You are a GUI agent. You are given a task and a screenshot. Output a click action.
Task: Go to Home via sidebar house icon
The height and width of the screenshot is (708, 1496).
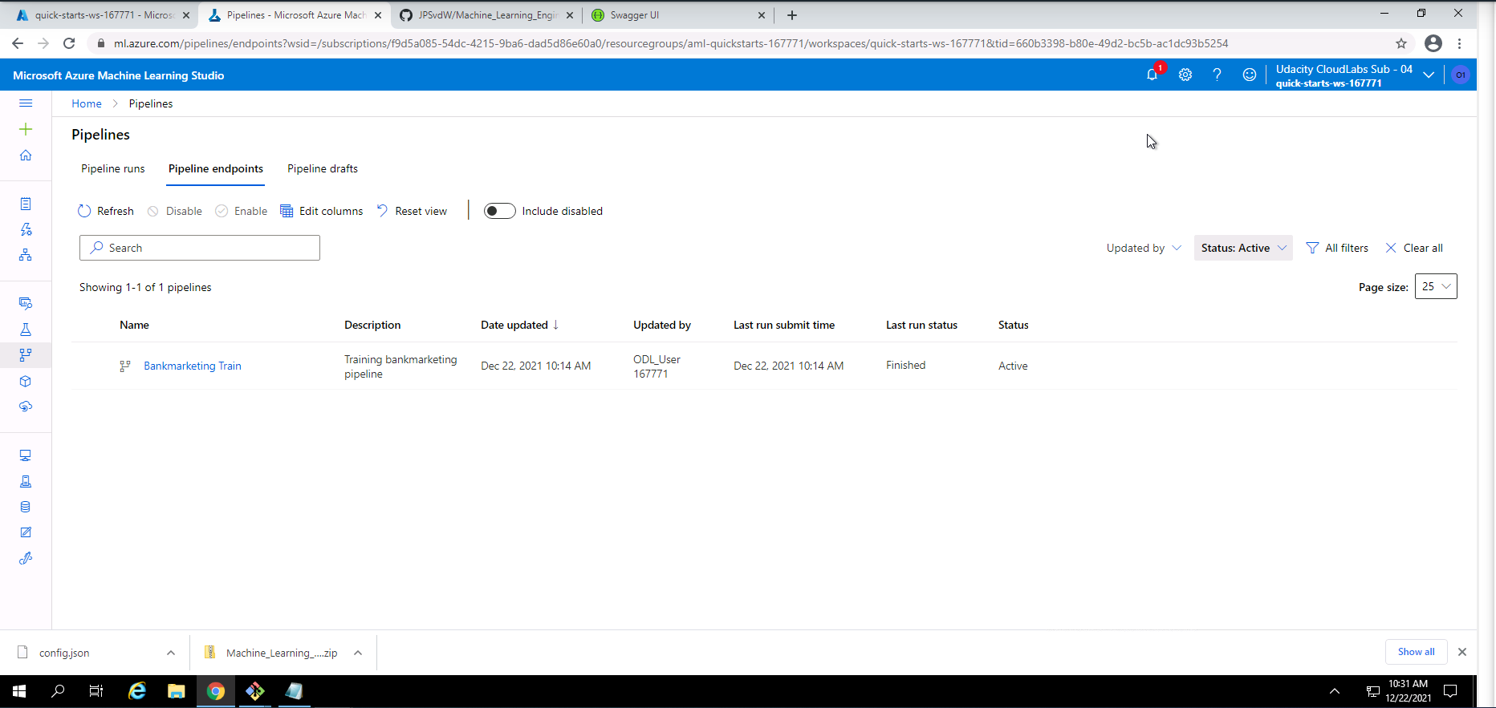pos(26,155)
